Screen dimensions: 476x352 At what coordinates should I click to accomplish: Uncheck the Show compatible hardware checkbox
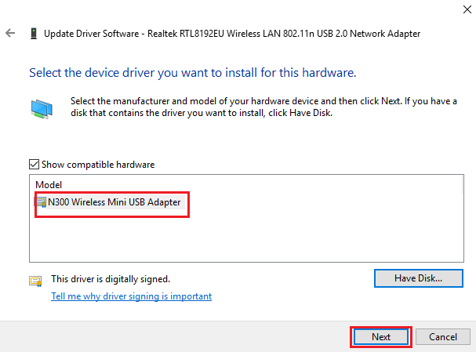(34, 165)
